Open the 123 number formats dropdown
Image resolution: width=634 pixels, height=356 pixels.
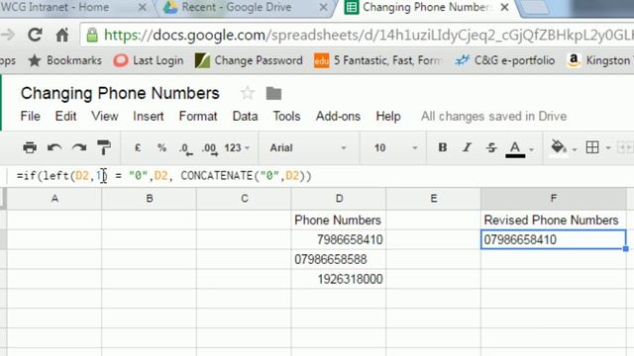pyautogui.click(x=237, y=147)
